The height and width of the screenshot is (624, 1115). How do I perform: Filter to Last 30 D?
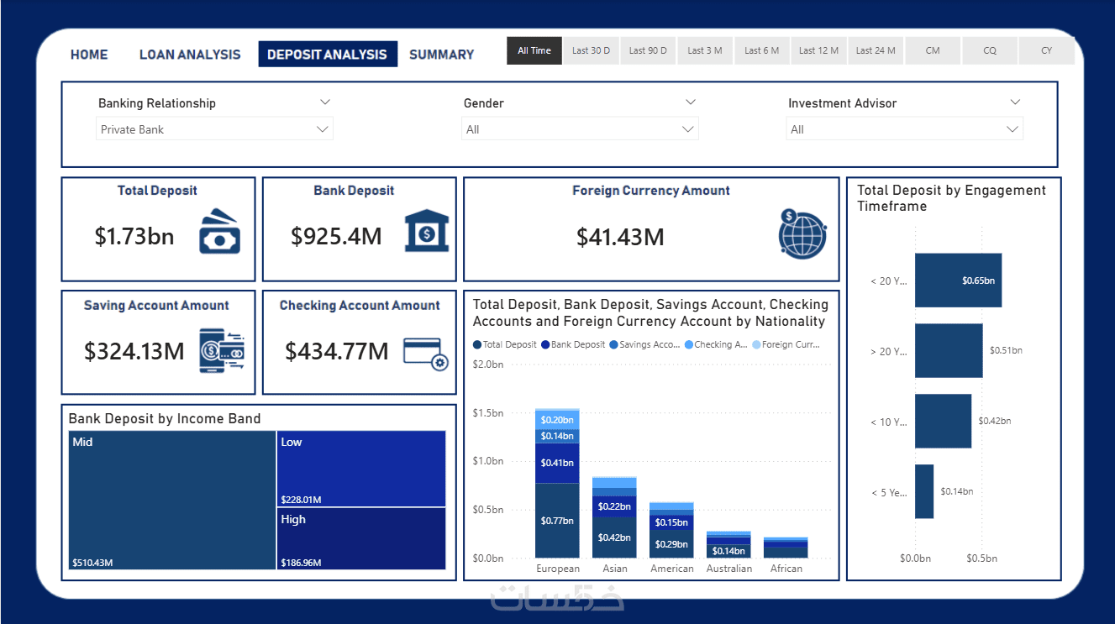(x=592, y=50)
